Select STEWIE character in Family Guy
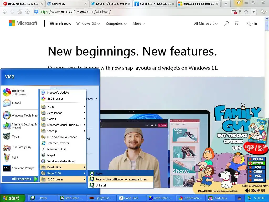The image size is (269, 202). click(x=256, y=159)
